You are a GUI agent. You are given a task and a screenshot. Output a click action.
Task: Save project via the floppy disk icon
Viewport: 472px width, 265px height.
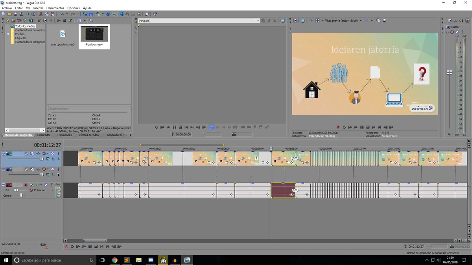point(15,14)
